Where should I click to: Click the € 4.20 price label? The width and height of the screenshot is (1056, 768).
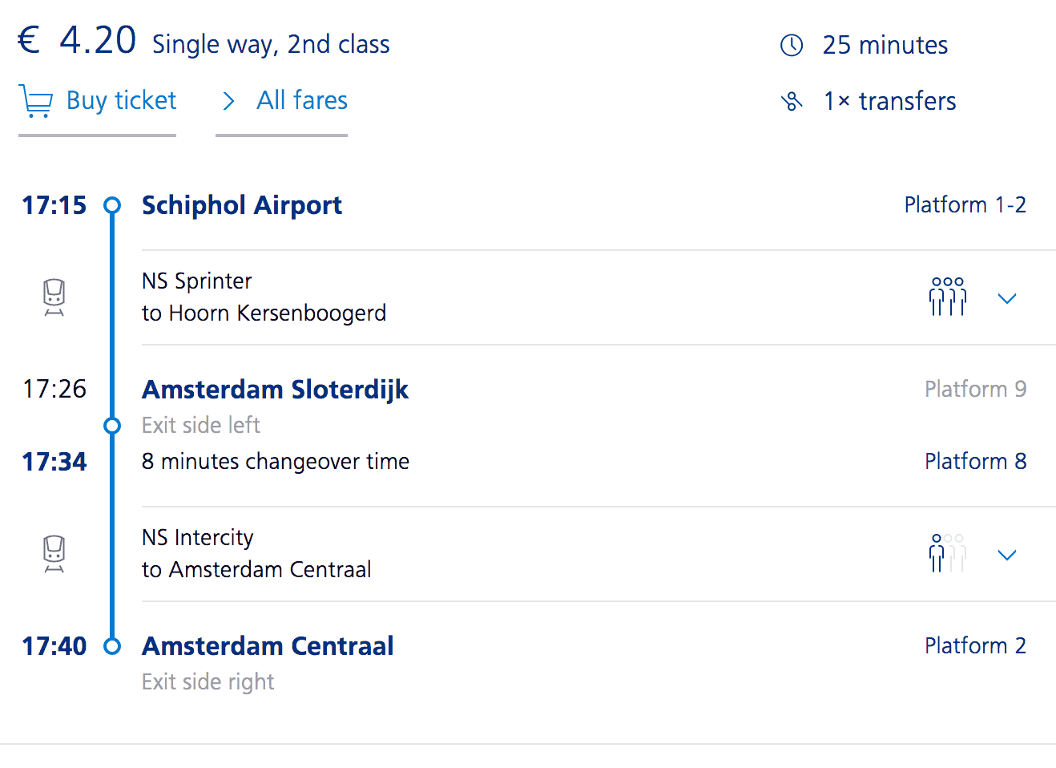click(x=78, y=41)
